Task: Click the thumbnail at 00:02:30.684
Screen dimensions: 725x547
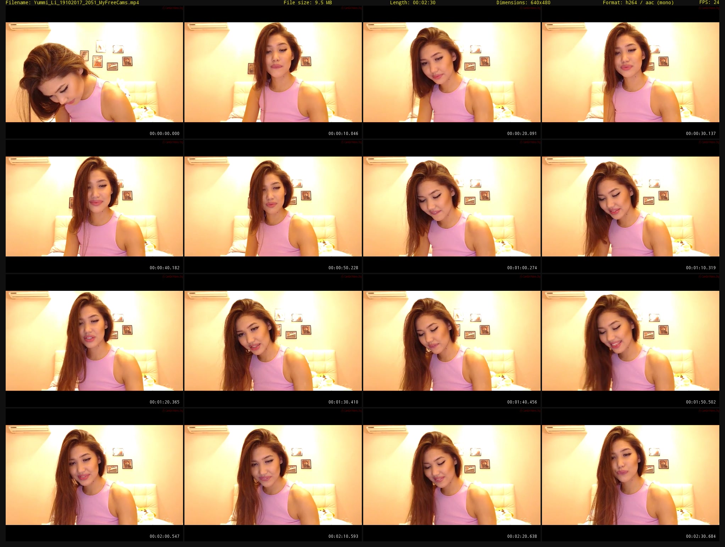Action: pyautogui.click(x=631, y=475)
